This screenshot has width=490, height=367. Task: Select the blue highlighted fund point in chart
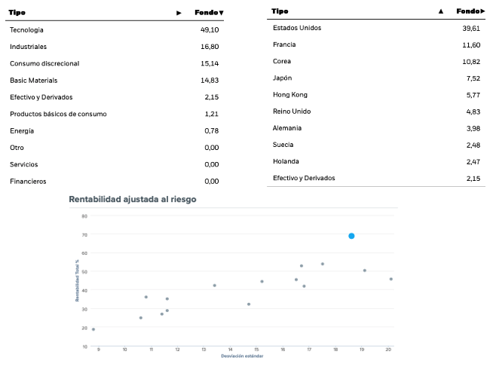pos(351,236)
